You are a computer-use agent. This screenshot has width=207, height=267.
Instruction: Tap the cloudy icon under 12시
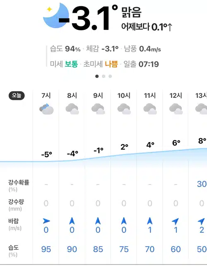click(176, 109)
